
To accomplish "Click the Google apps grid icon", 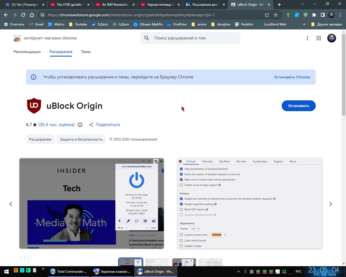I will coord(319,38).
